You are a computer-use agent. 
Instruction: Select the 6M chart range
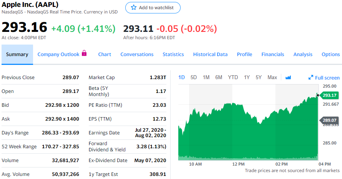pos(219,77)
